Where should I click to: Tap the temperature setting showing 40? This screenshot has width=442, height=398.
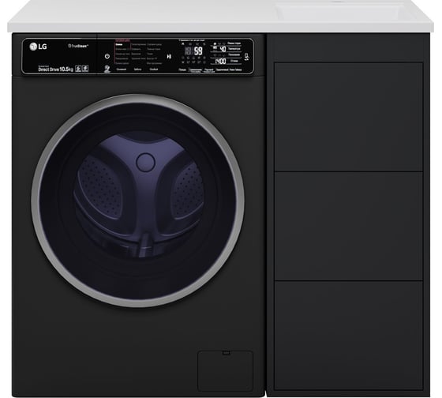click(223, 49)
